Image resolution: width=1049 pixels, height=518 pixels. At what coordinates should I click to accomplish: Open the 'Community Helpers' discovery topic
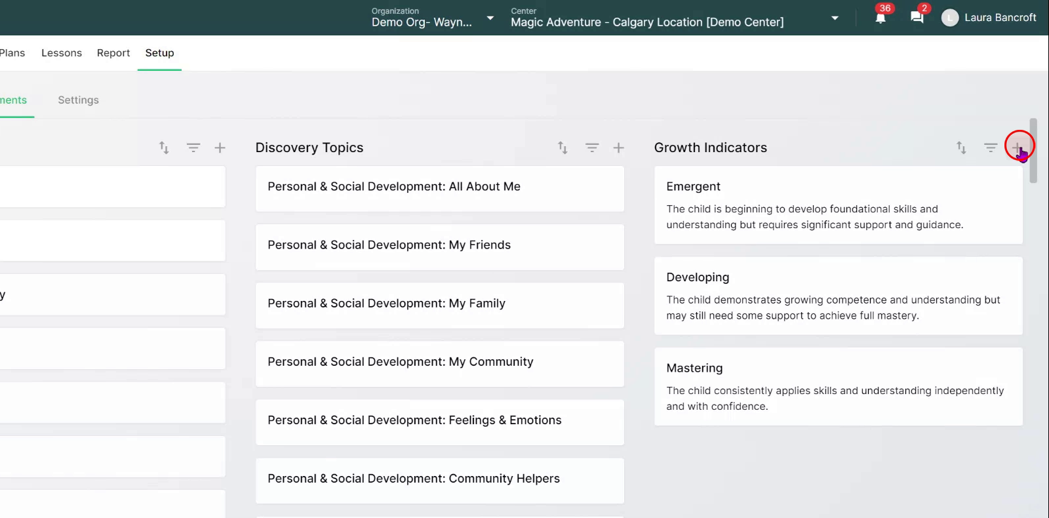click(439, 480)
